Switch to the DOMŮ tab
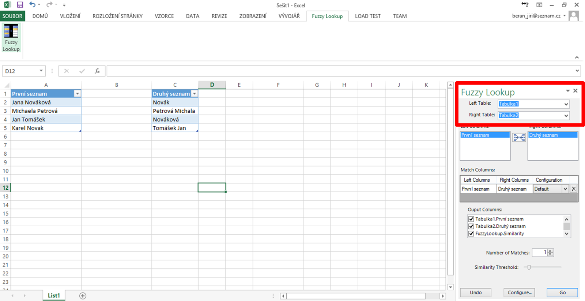The height and width of the screenshot is (301, 585). click(40, 16)
